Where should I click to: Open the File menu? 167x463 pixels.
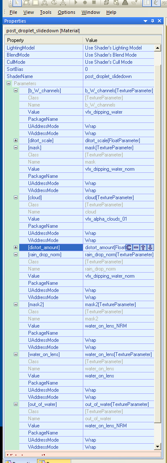(x=13, y=13)
